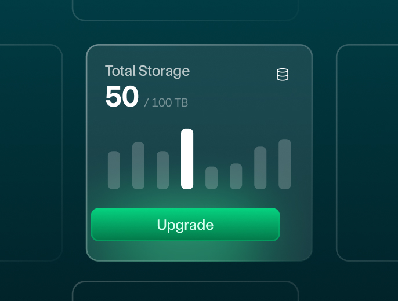Select the empty card on the right
398x301 pixels.
pos(367,153)
